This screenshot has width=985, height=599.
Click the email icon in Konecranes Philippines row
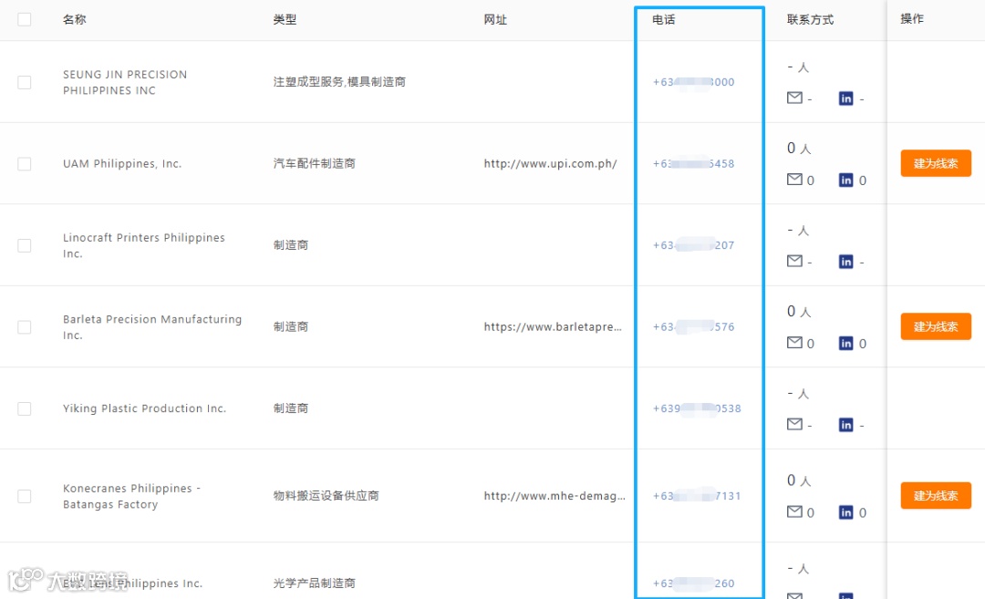tap(794, 511)
